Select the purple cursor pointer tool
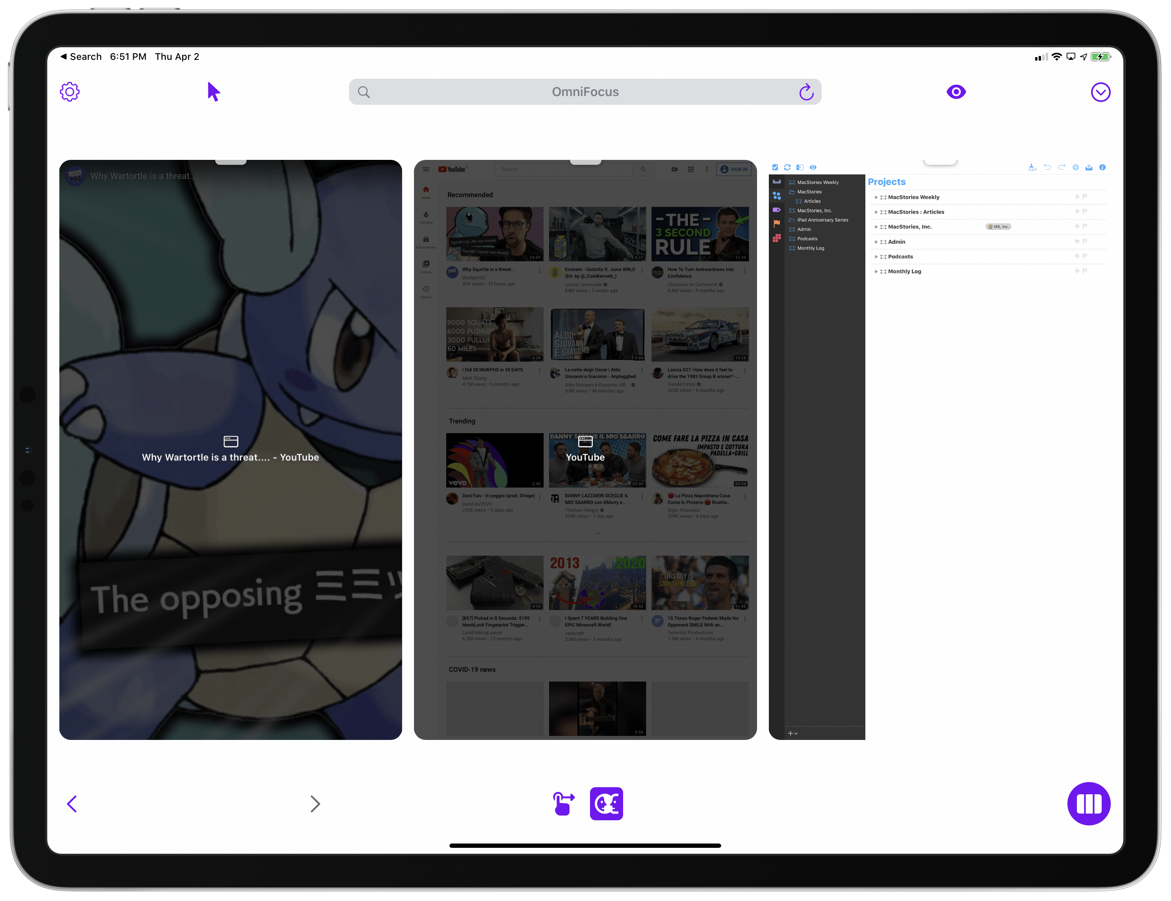The width and height of the screenshot is (1171, 901). (x=213, y=92)
